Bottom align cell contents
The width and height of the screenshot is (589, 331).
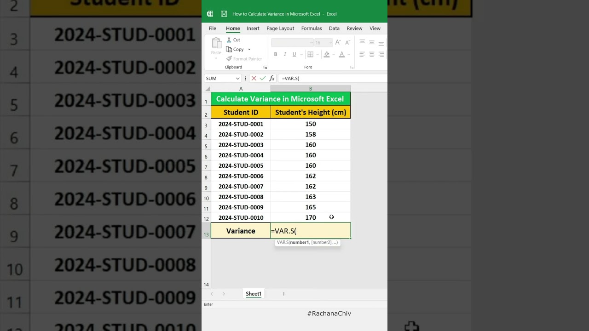click(381, 43)
